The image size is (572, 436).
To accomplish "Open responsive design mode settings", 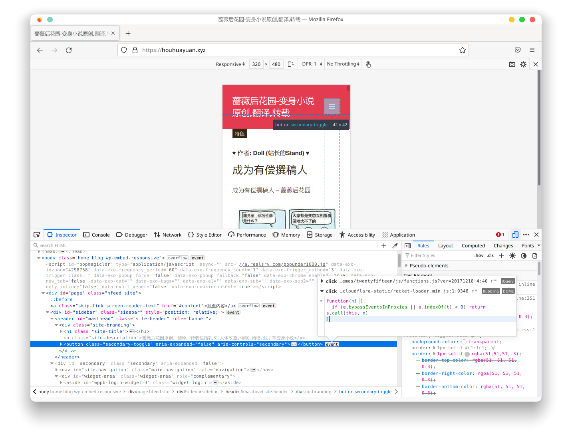I will tap(523, 64).
